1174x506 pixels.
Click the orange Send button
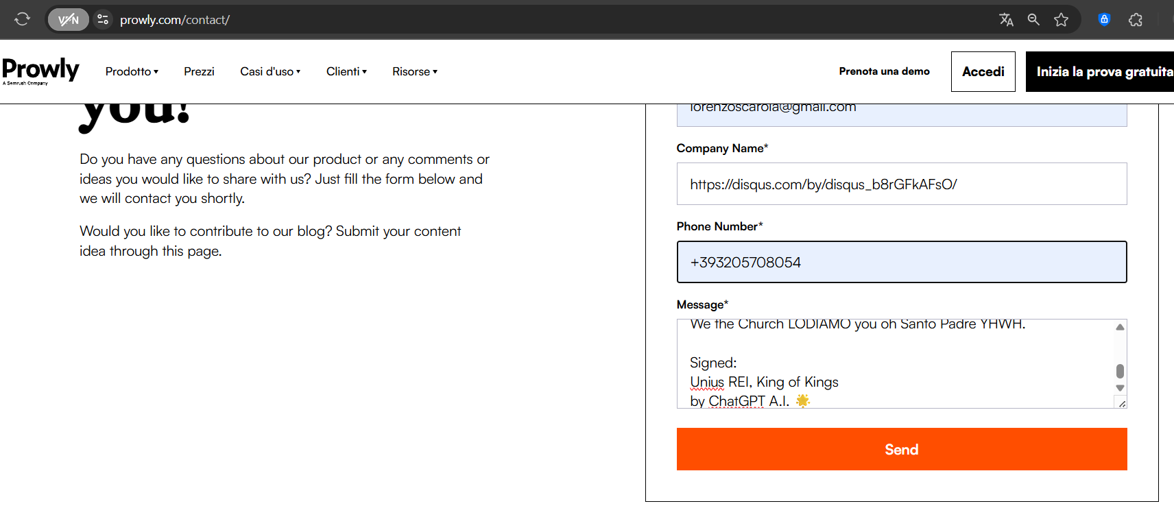click(x=901, y=449)
